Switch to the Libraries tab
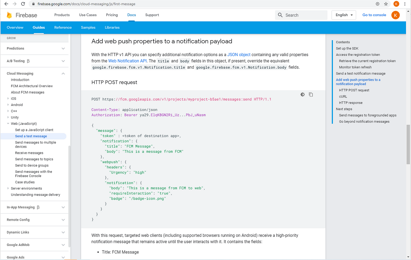The height and width of the screenshot is (260, 411). pyautogui.click(x=112, y=28)
